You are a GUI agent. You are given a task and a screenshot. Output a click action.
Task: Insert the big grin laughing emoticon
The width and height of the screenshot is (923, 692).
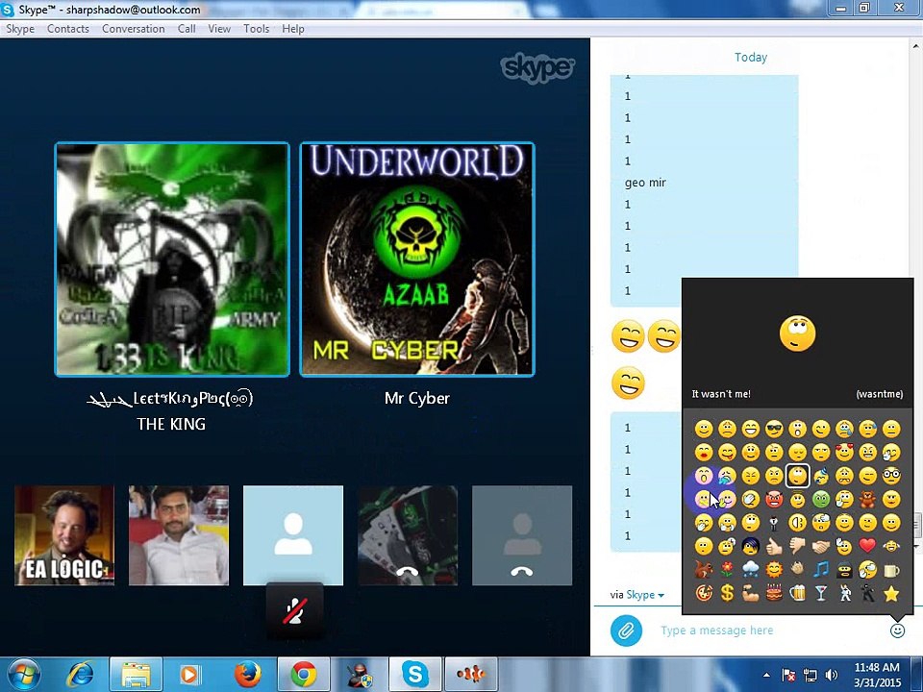(x=751, y=429)
